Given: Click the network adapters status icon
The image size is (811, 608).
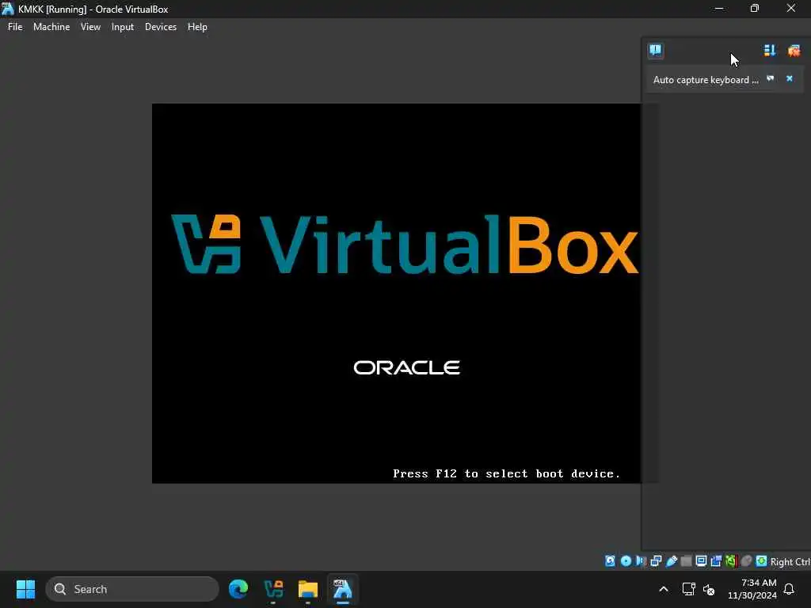Looking at the screenshot, I should [x=656, y=561].
